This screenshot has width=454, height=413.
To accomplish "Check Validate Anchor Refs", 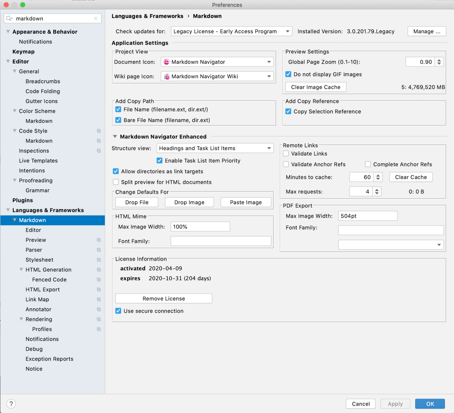I will click(286, 164).
